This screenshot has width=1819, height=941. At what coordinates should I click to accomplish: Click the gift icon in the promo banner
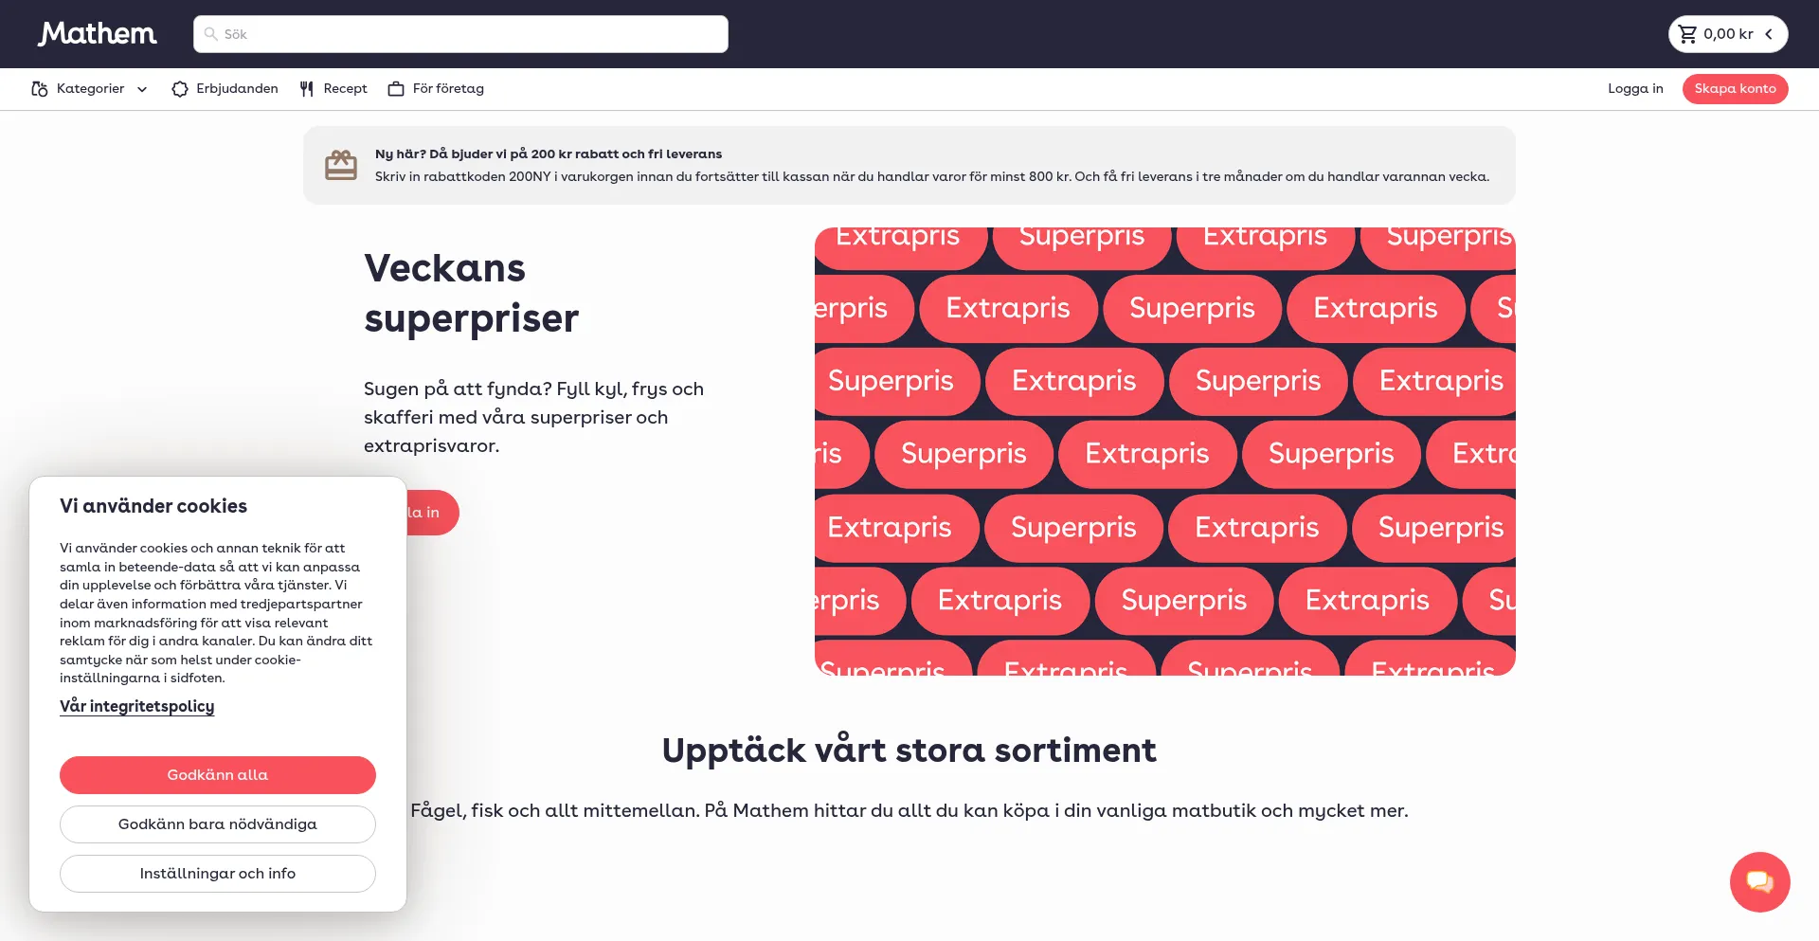point(341,165)
